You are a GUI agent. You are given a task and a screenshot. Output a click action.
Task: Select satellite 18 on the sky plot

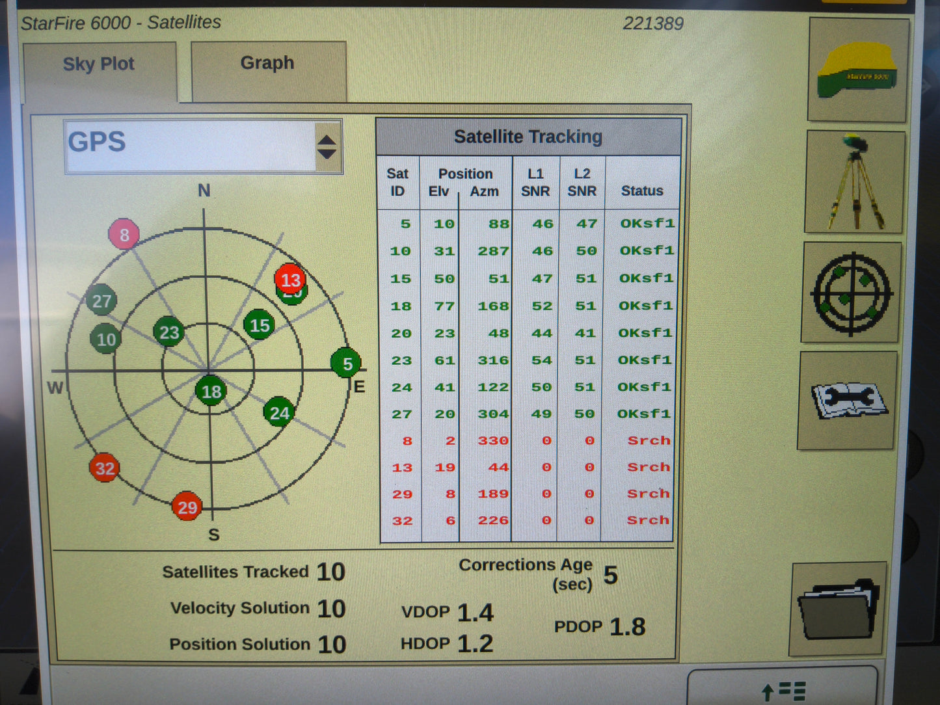tap(211, 391)
